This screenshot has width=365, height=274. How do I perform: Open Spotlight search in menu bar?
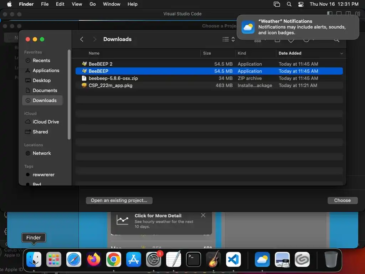point(289,4)
